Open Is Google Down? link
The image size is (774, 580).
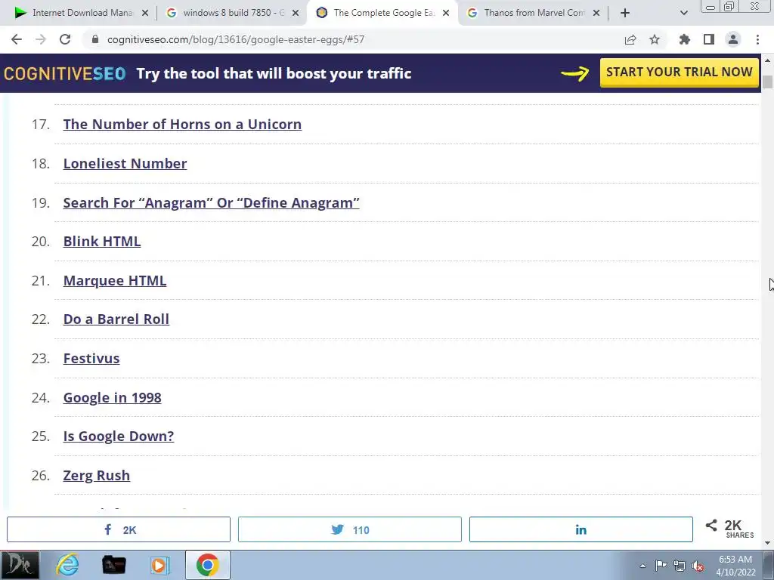tap(119, 436)
